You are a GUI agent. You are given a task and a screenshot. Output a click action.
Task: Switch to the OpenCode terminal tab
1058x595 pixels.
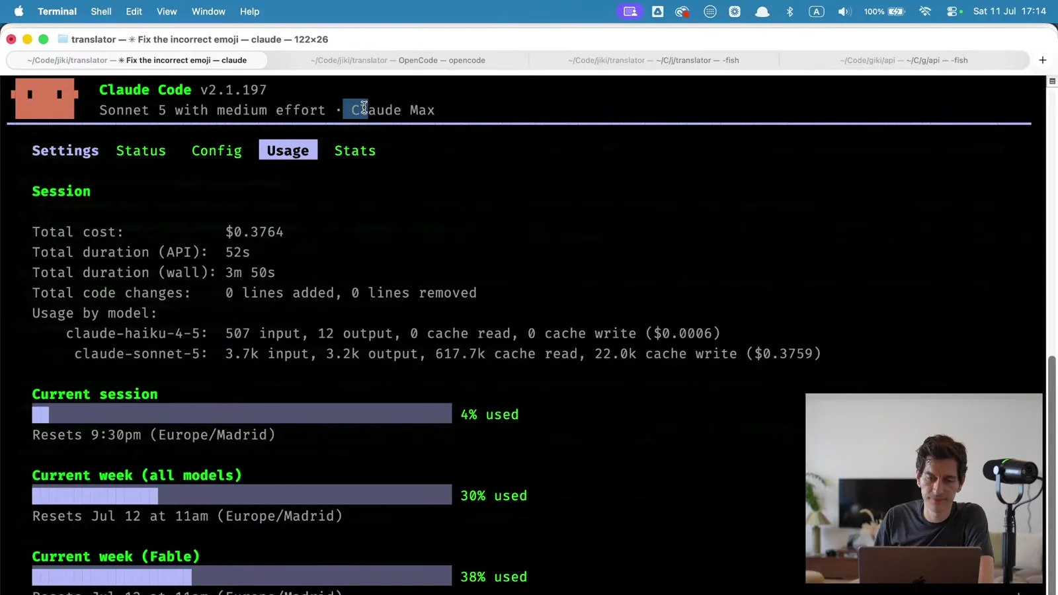(398, 60)
